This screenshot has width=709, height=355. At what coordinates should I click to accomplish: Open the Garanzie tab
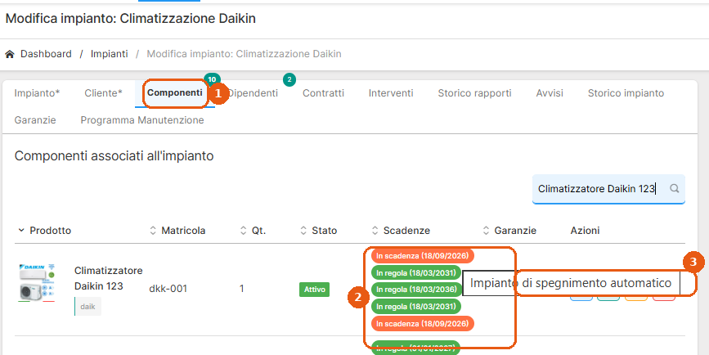(35, 120)
